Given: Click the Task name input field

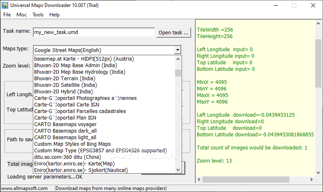Looking at the screenshot, I should pyautogui.click(x=94, y=32).
